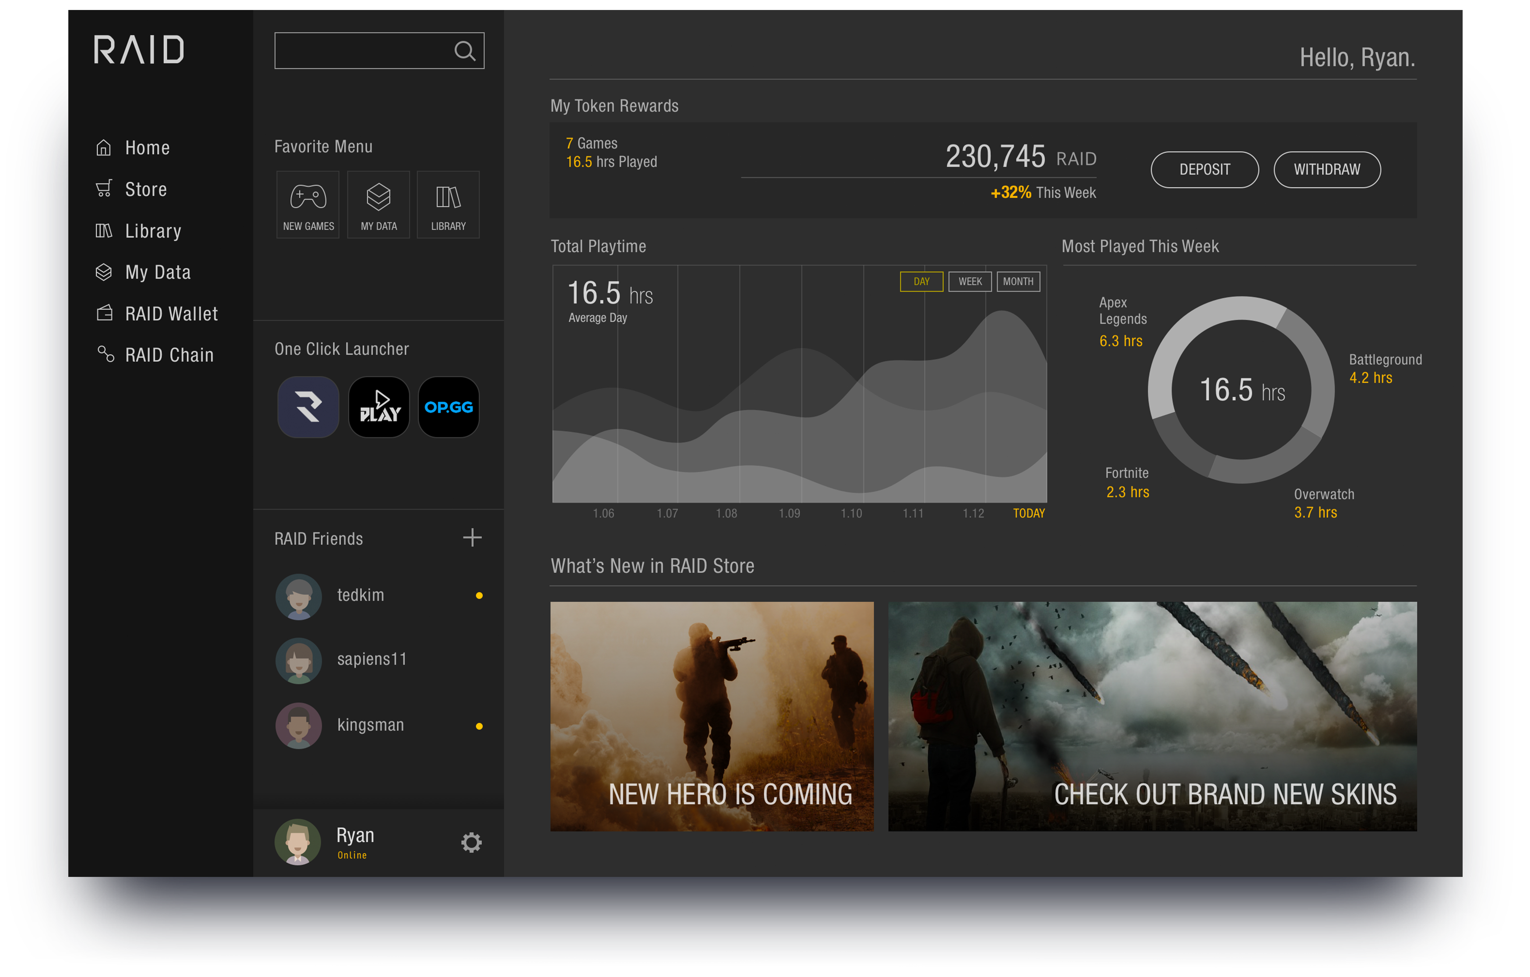Click the 7 Games text
The height and width of the screenshot is (977, 1530).
point(591,144)
